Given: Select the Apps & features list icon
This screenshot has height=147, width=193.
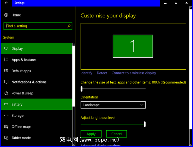Looking at the screenshot, I should [x=6, y=60].
